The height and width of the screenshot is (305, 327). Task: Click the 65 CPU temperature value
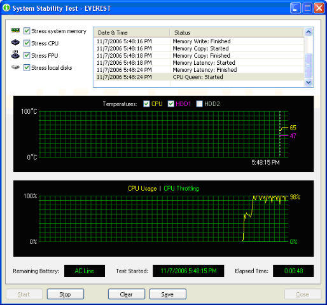[x=293, y=128]
